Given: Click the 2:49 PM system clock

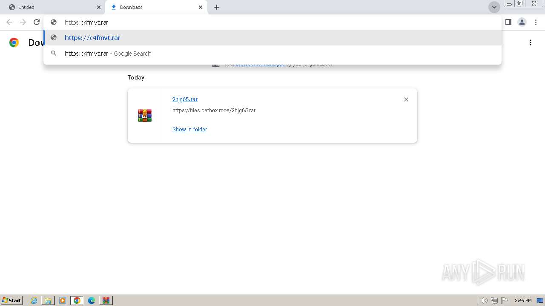Looking at the screenshot, I should click(x=523, y=300).
